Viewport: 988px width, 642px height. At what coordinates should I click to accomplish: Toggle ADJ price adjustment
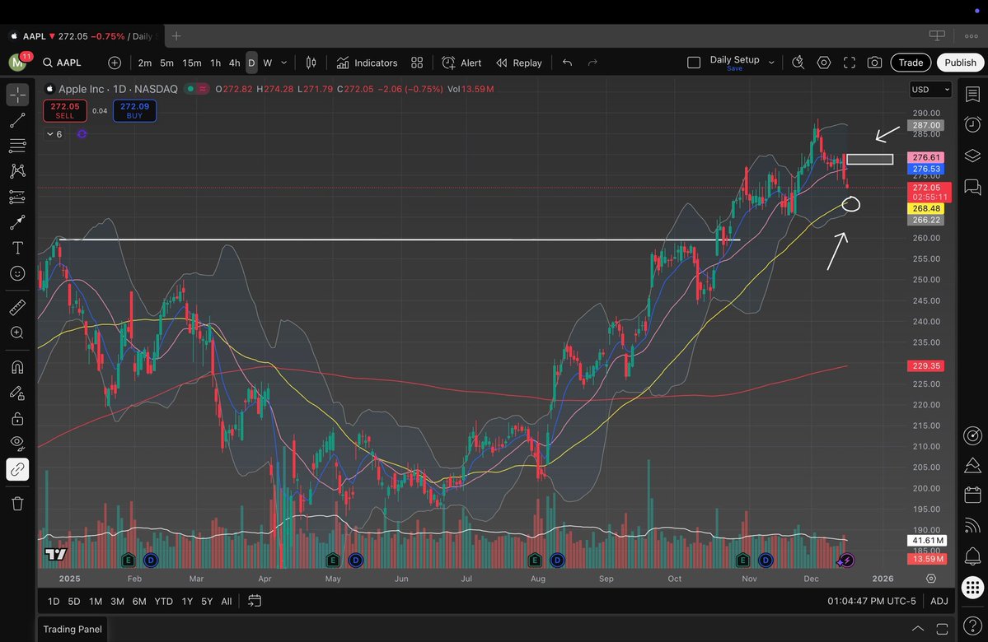coord(939,601)
